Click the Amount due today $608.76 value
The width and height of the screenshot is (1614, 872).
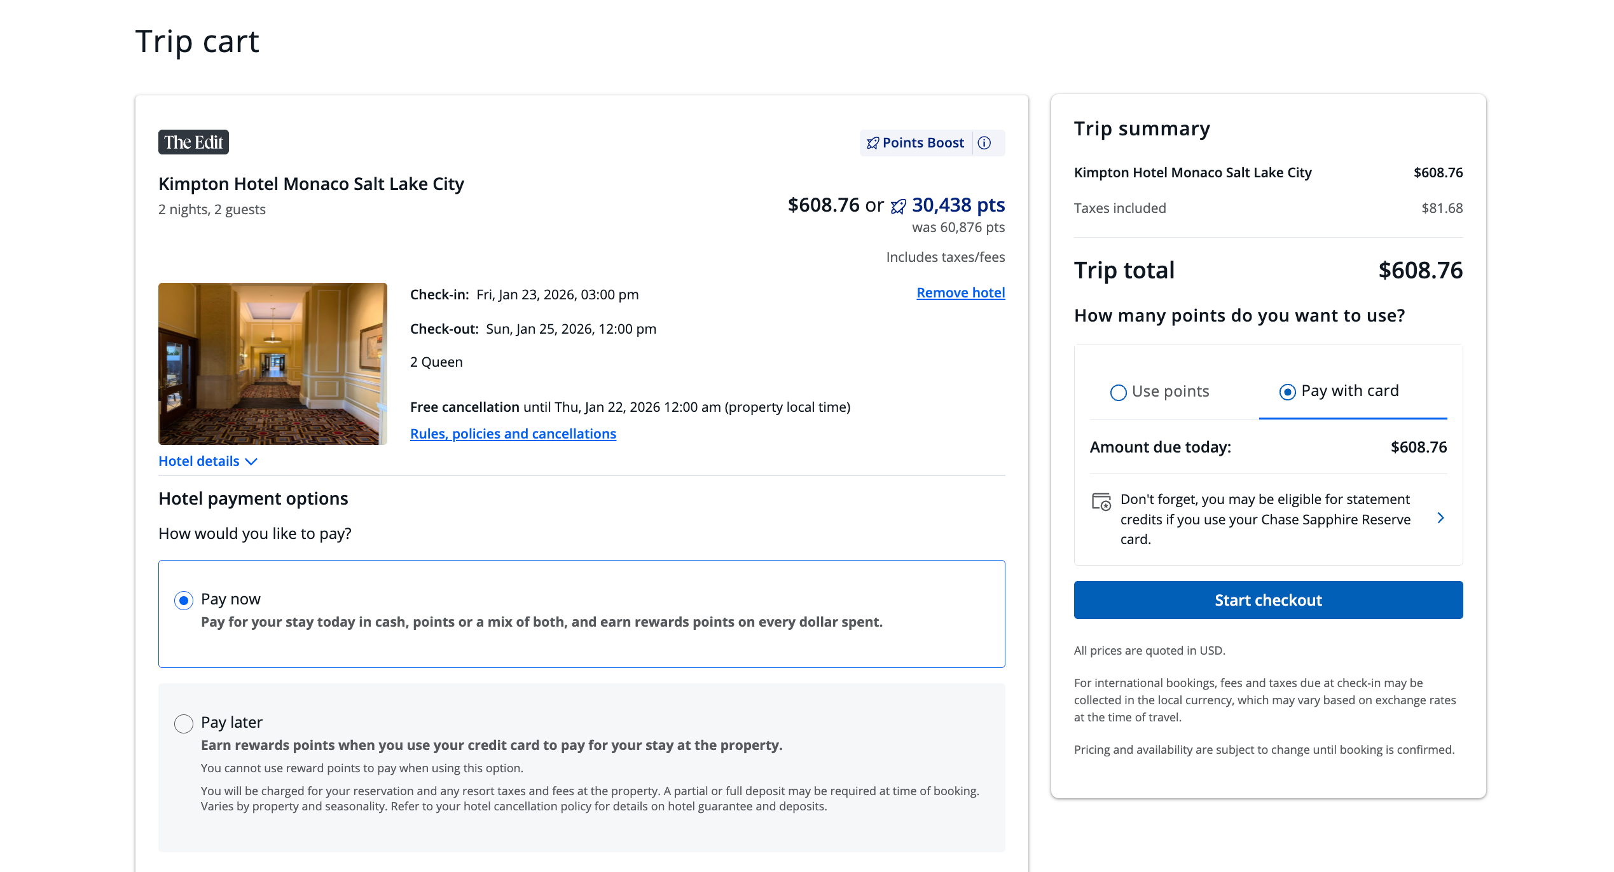(x=1418, y=447)
